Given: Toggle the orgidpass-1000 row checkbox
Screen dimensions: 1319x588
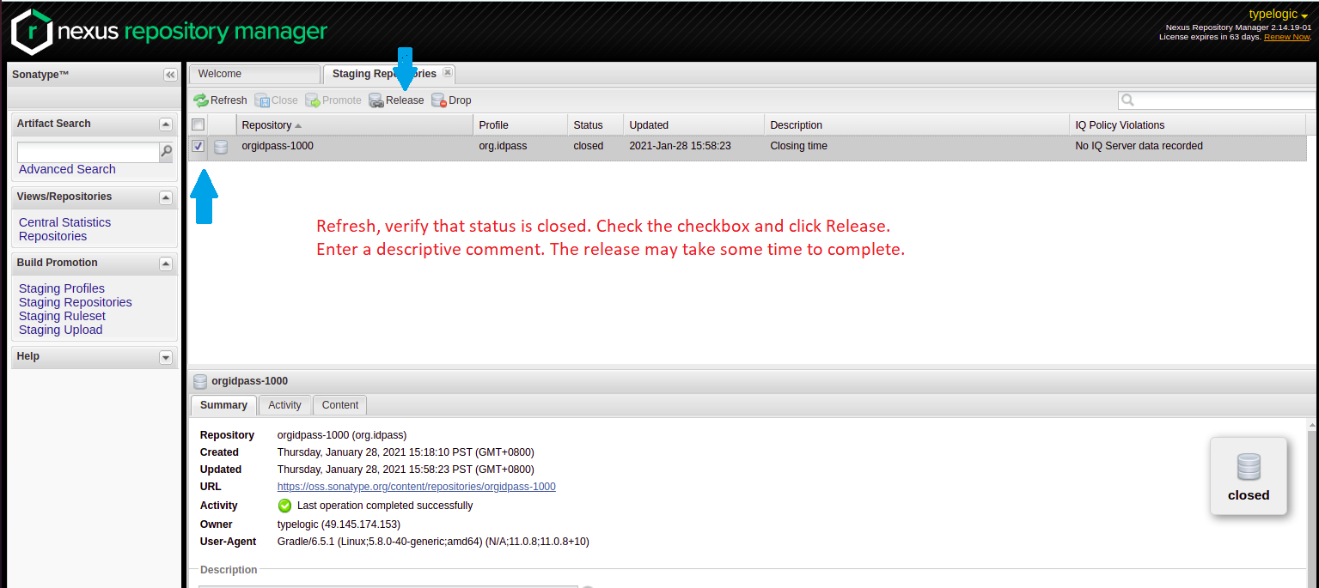Looking at the screenshot, I should [198, 146].
